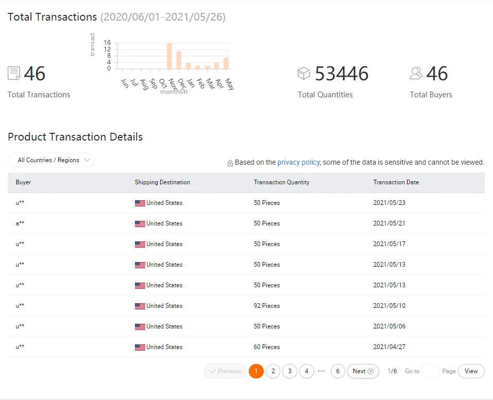Screen dimensions: 493x400
Task: Click the Total Transactions document icon
Action: click(14, 73)
